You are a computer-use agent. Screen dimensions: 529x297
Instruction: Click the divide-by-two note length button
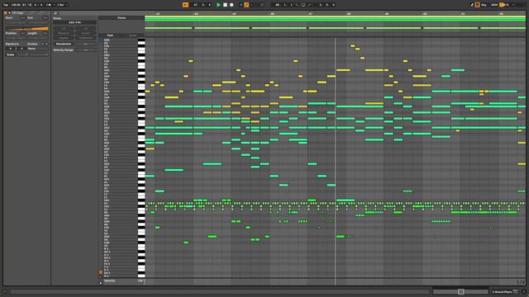[x=64, y=28]
